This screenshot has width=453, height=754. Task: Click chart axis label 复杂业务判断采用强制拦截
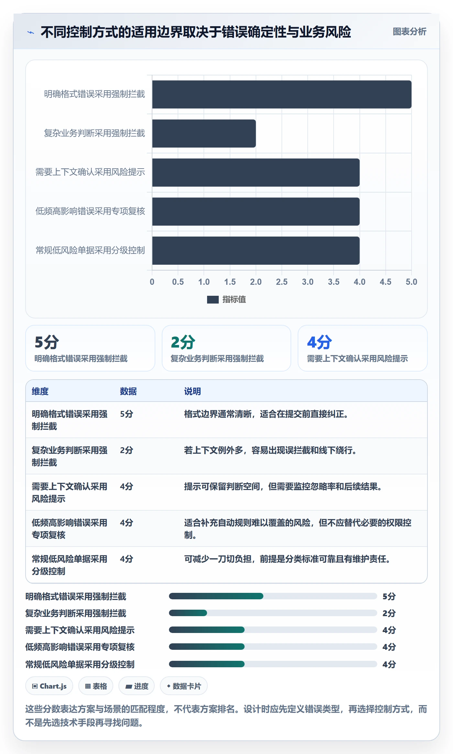94,133
